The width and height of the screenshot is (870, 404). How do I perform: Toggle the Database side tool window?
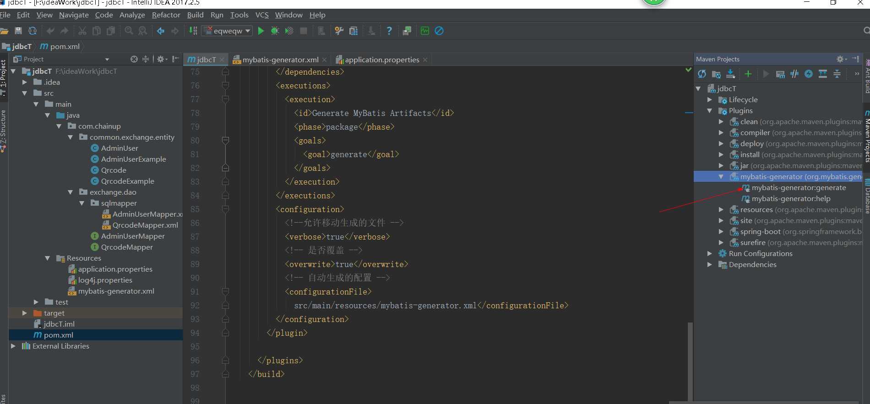pos(866,196)
